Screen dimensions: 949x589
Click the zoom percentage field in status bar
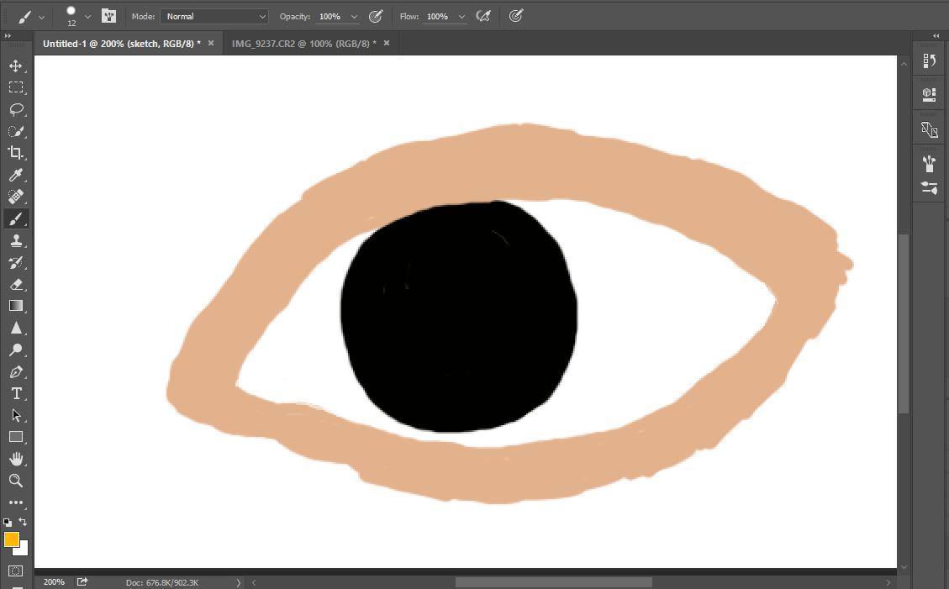point(54,581)
